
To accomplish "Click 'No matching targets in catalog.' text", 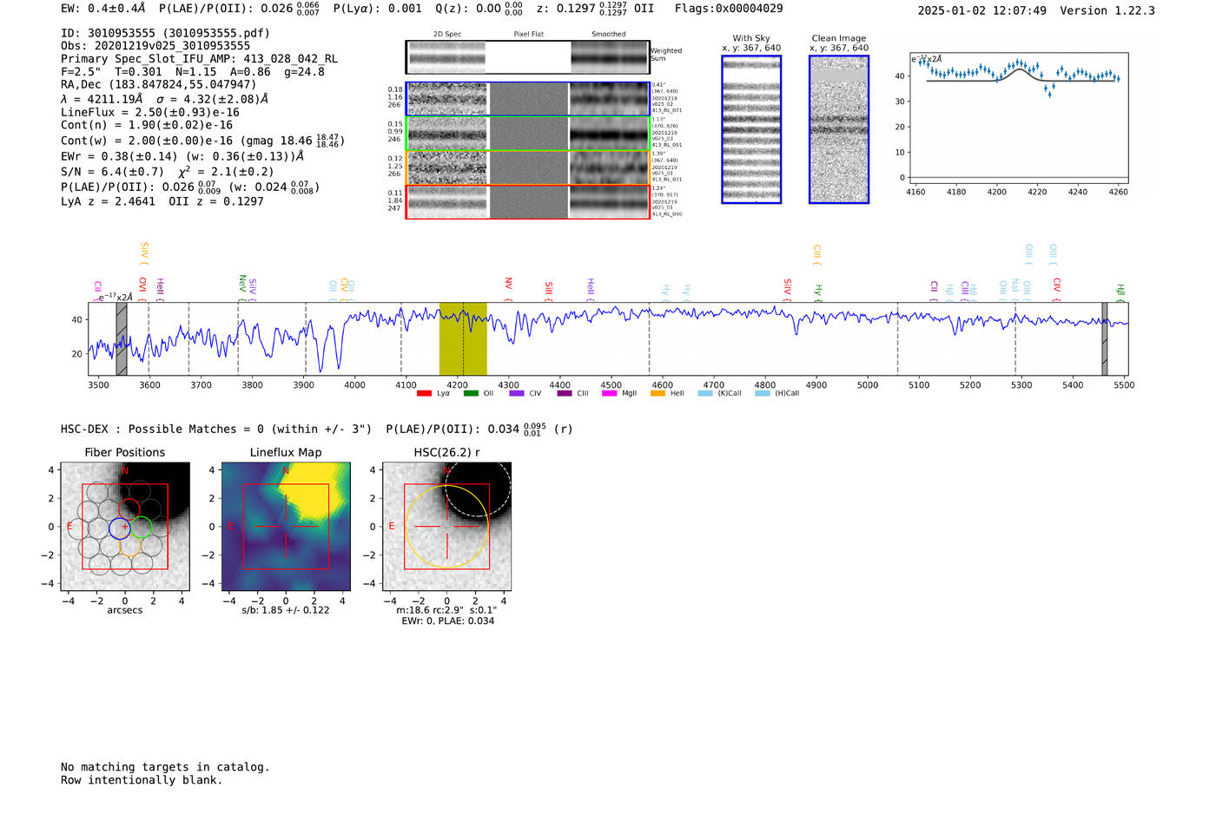I will [165, 767].
